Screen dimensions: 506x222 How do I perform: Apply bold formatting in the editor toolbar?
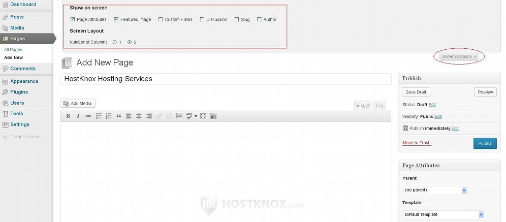(x=68, y=116)
